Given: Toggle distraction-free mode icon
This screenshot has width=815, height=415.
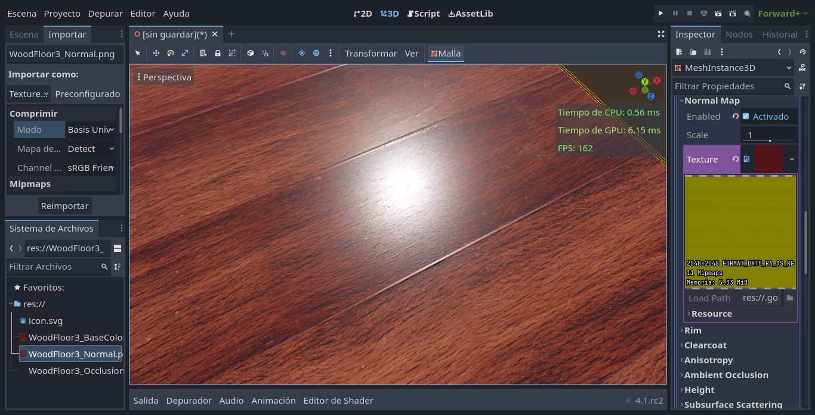Looking at the screenshot, I should click(x=660, y=35).
